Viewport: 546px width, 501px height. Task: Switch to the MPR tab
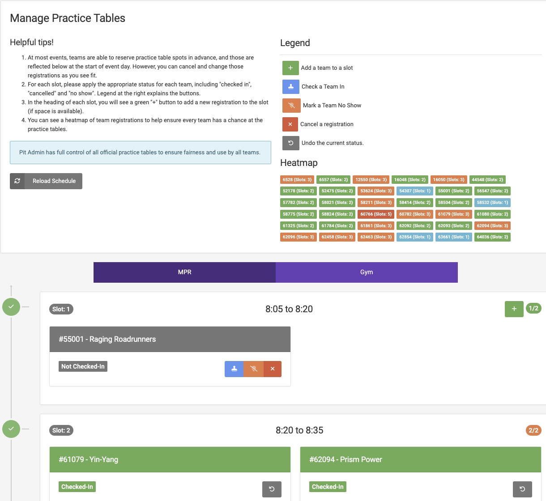click(x=184, y=272)
